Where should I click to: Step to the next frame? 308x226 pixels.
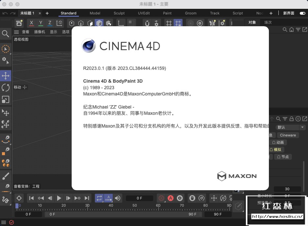68,198
